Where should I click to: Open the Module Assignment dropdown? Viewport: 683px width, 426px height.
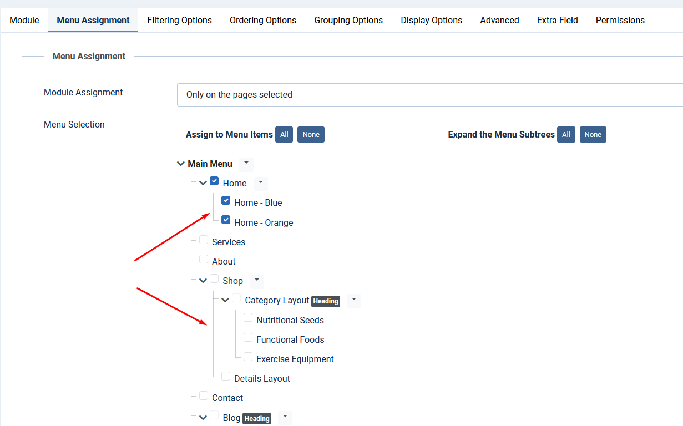[x=430, y=95]
